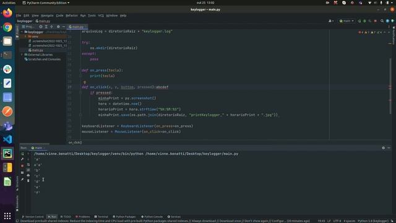The height and width of the screenshot is (223, 396).
Task: Open Terminal tool window
Action: tap(101, 217)
